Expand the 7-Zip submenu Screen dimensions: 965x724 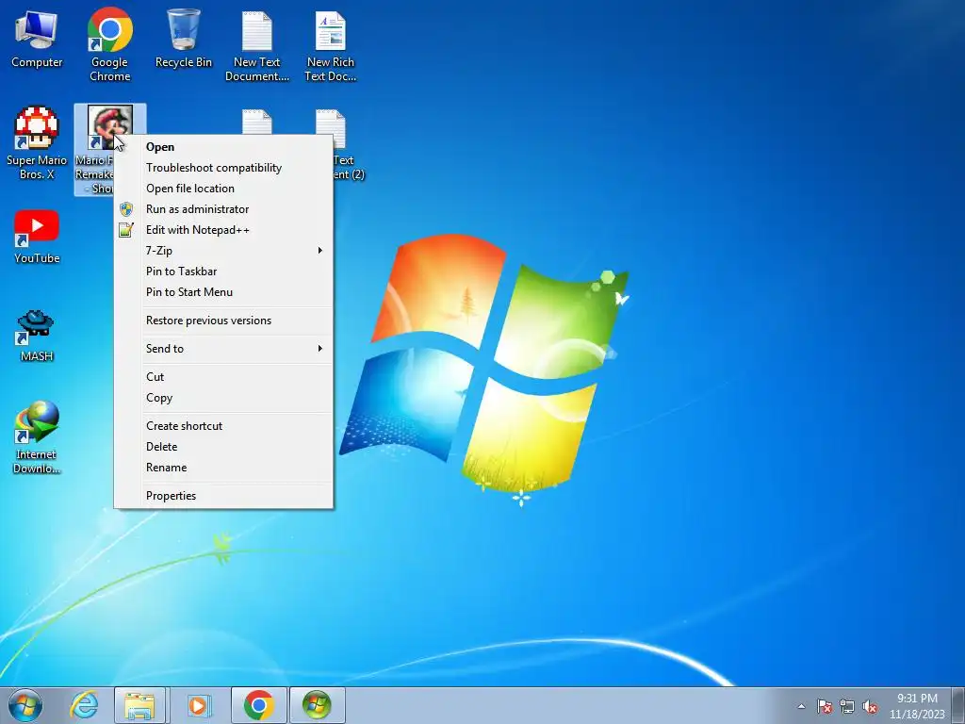point(224,251)
